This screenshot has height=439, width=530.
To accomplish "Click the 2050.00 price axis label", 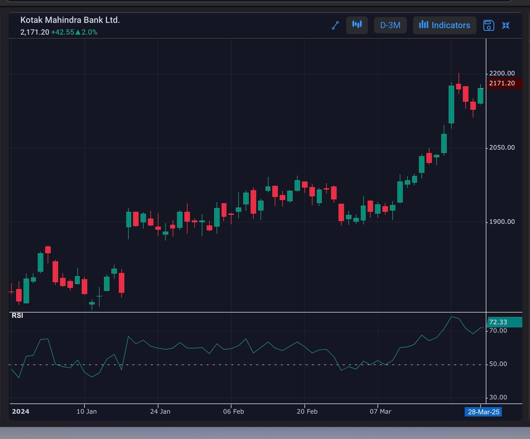I will click(502, 147).
